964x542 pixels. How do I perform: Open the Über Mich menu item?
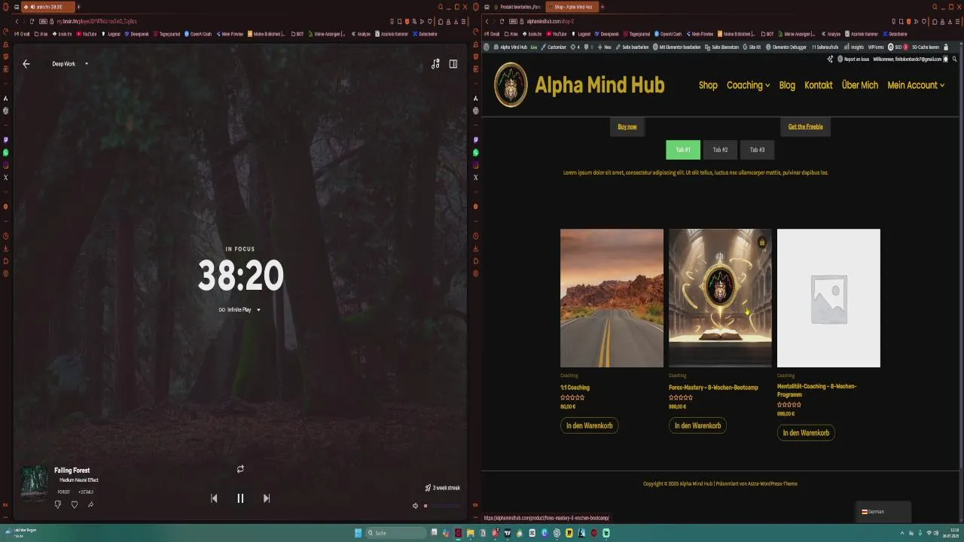(x=859, y=85)
